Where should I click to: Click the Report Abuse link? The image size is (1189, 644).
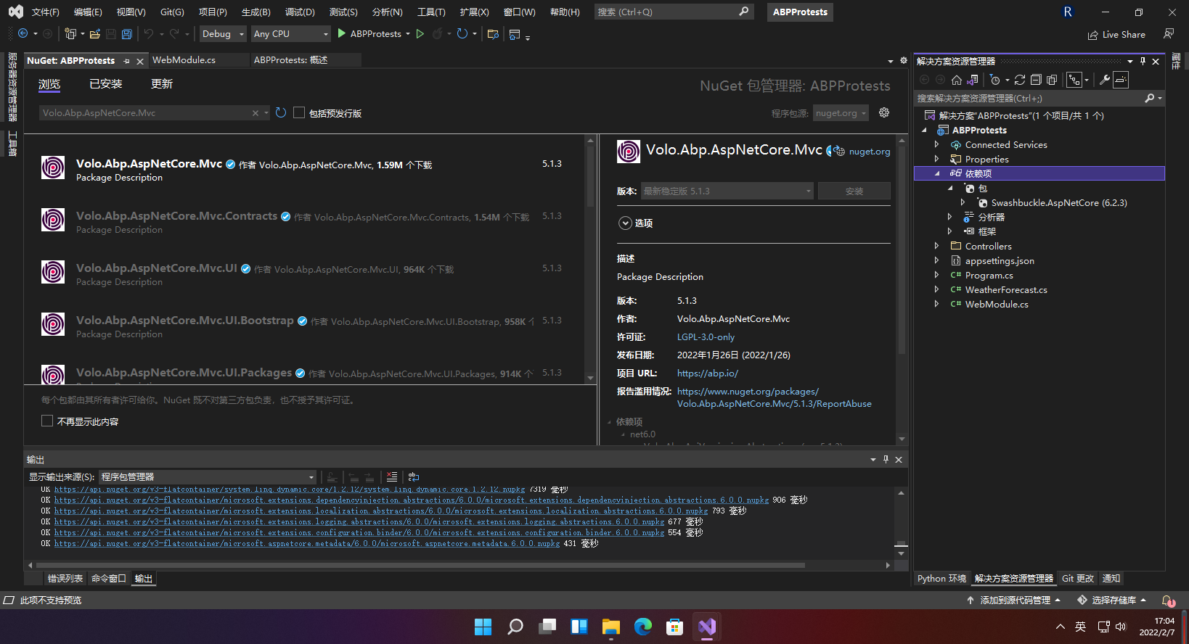[x=774, y=397]
